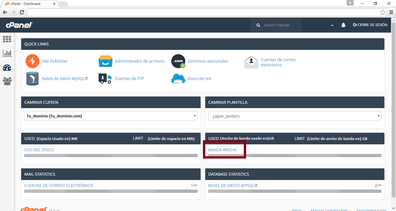This screenshot has height=211, width=396.
Task: Expand the Cambiar Cuenta account dropdown
Action: tap(110, 116)
